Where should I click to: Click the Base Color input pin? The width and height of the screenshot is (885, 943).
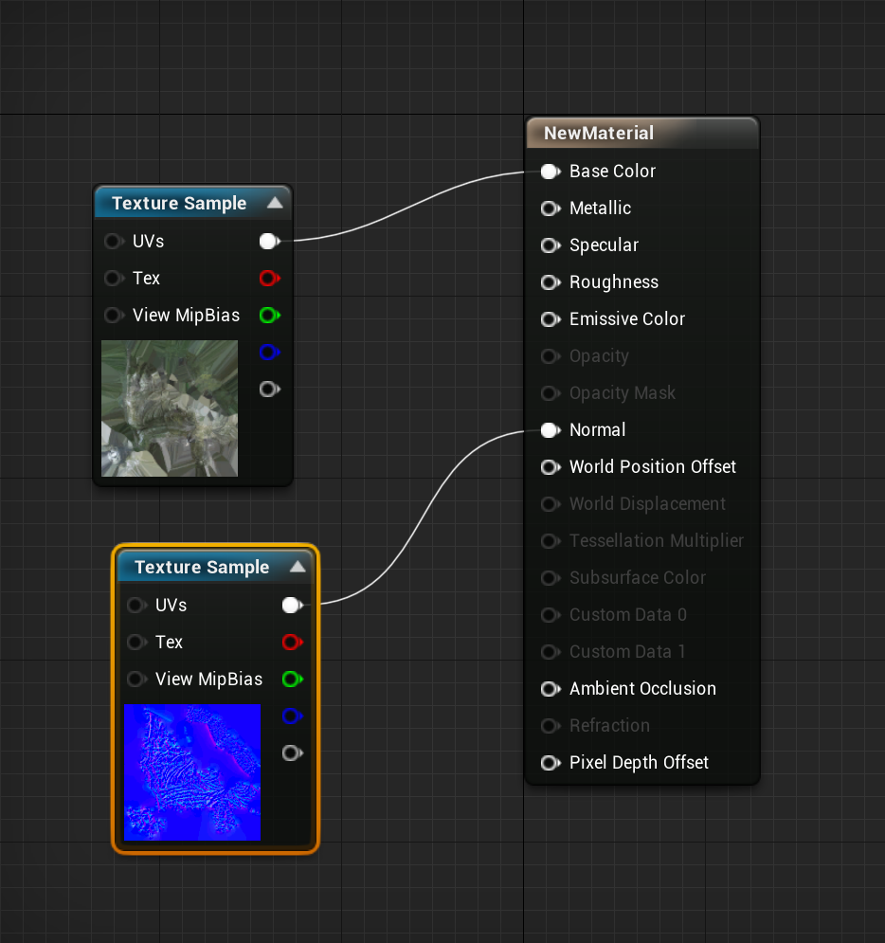click(551, 172)
